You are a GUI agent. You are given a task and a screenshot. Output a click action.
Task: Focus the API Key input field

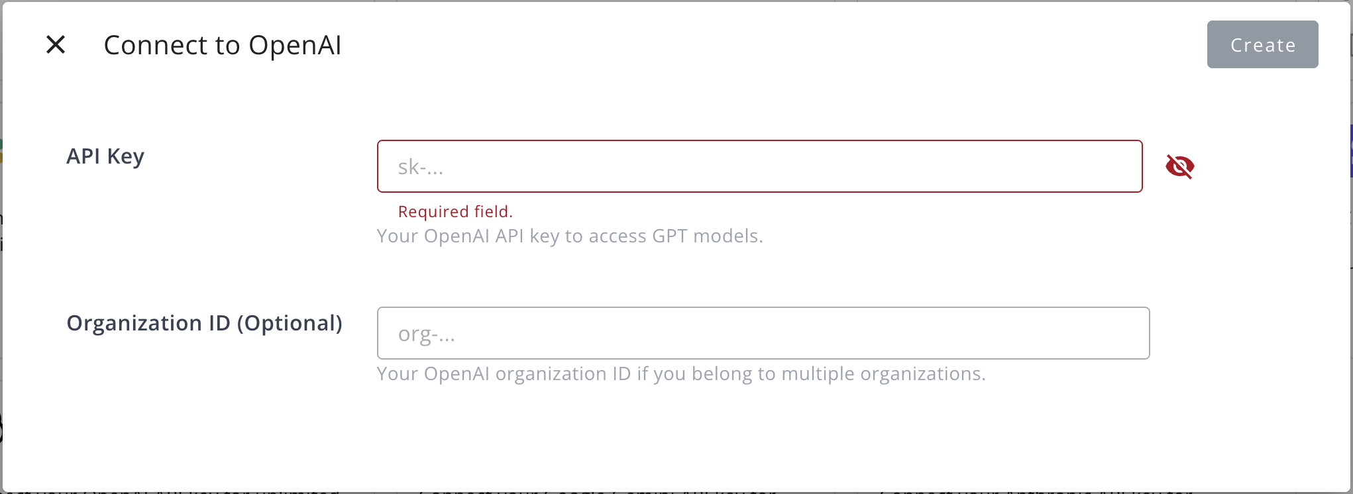pyautogui.click(x=759, y=166)
